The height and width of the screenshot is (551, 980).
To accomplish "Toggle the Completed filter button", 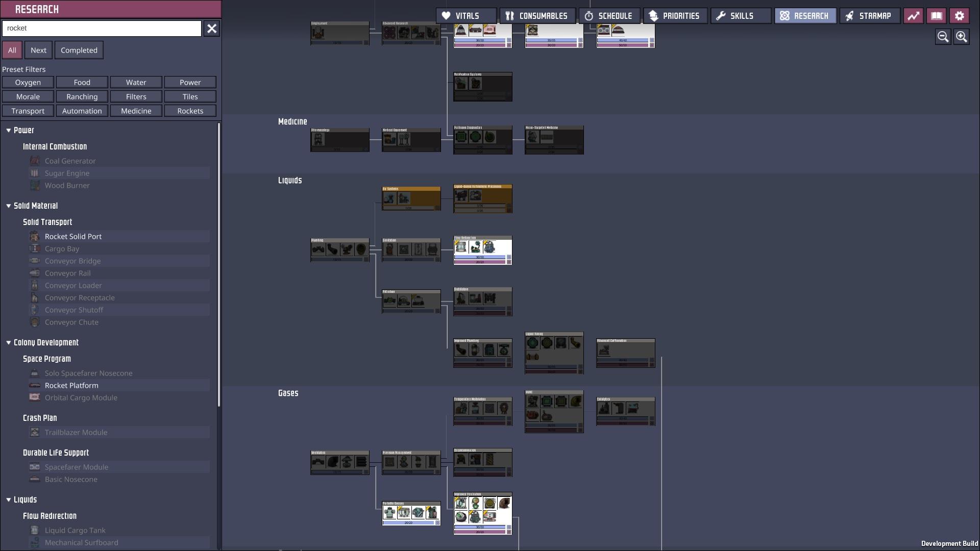I will click(79, 50).
